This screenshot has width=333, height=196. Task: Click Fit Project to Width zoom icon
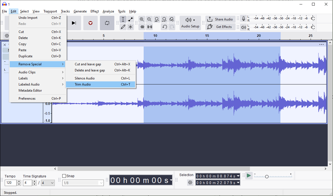coord(164,19)
